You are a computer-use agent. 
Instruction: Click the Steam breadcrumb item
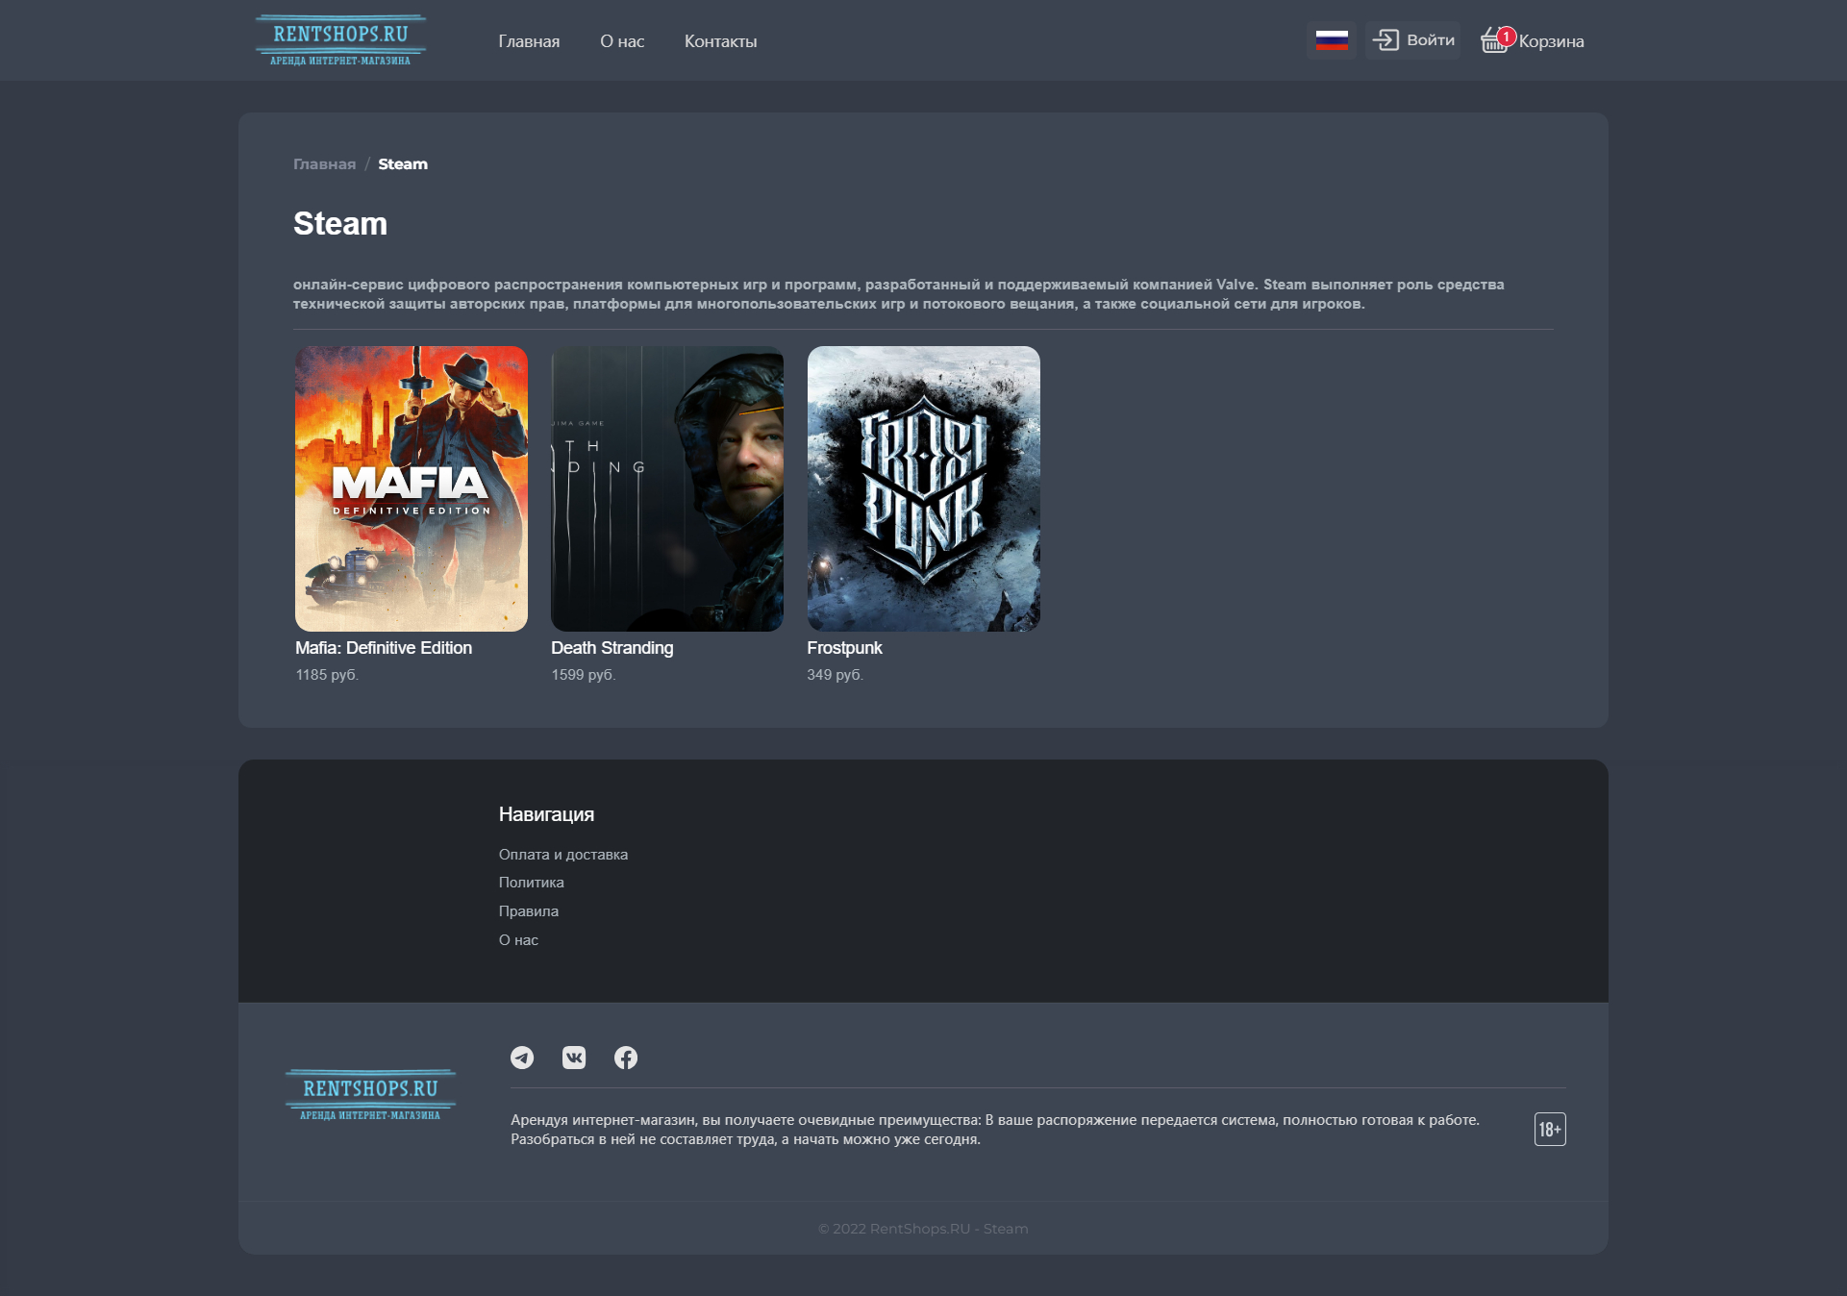403,164
